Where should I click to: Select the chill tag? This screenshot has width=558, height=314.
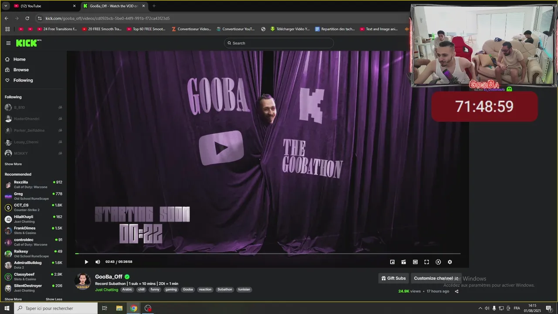click(x=141, y=290)
